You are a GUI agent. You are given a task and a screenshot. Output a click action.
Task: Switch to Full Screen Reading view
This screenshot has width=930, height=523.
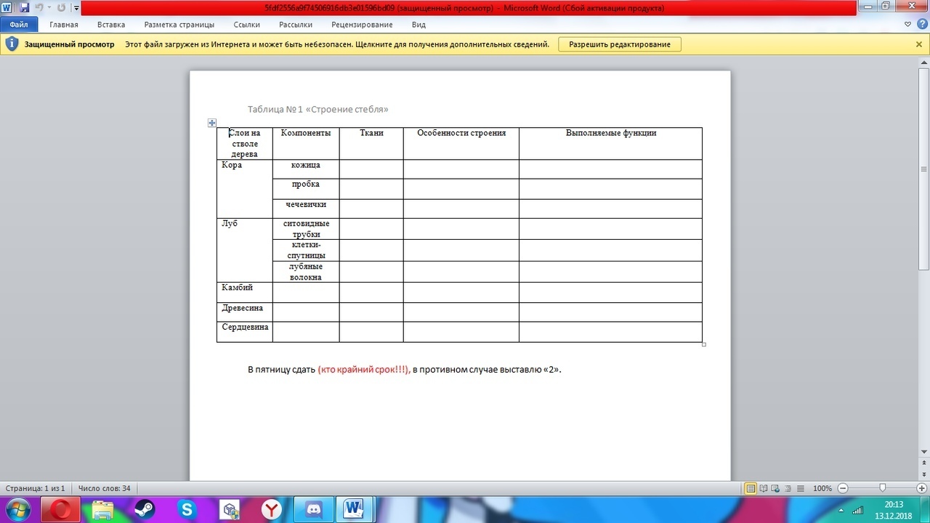point(764,488)
